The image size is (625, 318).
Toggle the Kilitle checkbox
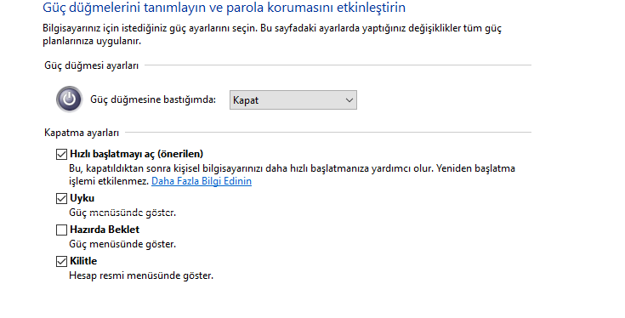(61, 261)
